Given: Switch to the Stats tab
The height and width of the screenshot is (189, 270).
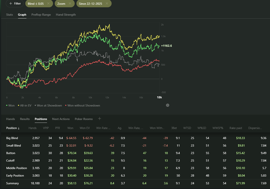Looking at the screenshot, I should 10,15.
